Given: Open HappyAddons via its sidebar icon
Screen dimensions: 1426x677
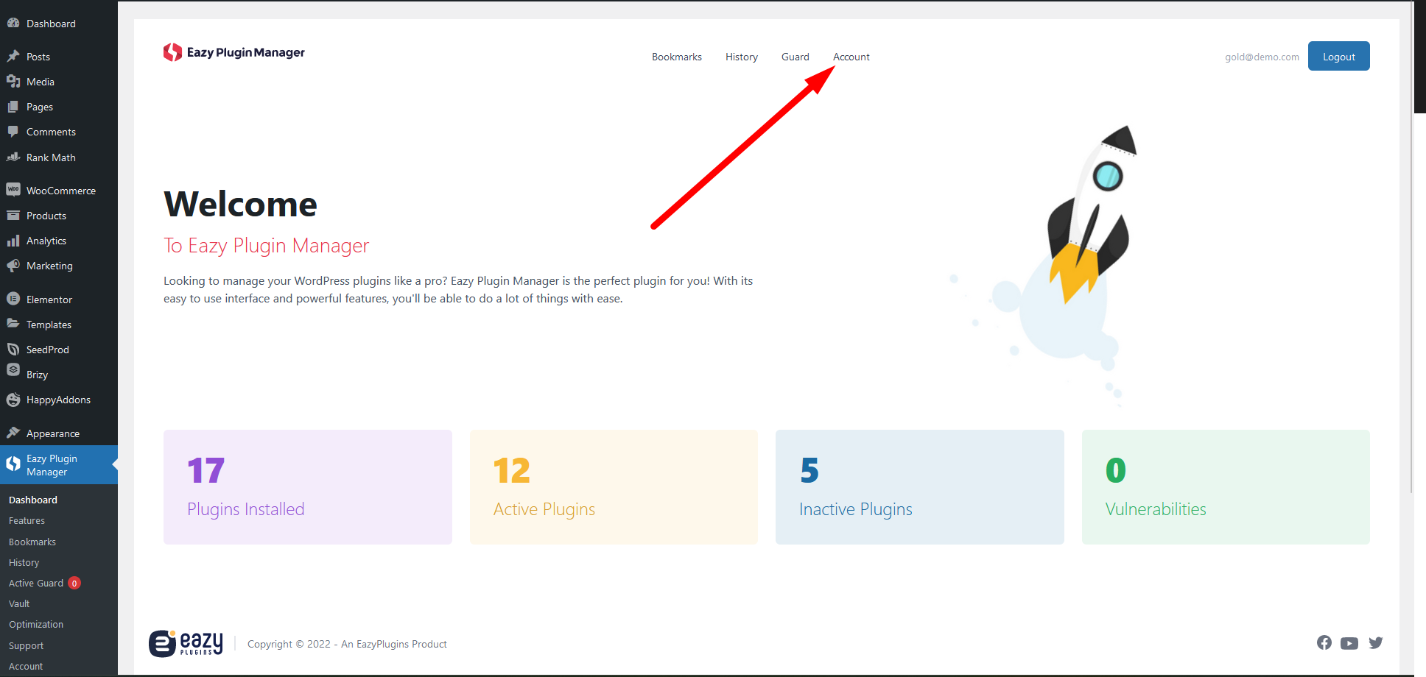Looking at the screenshot, I should point(13,400).
